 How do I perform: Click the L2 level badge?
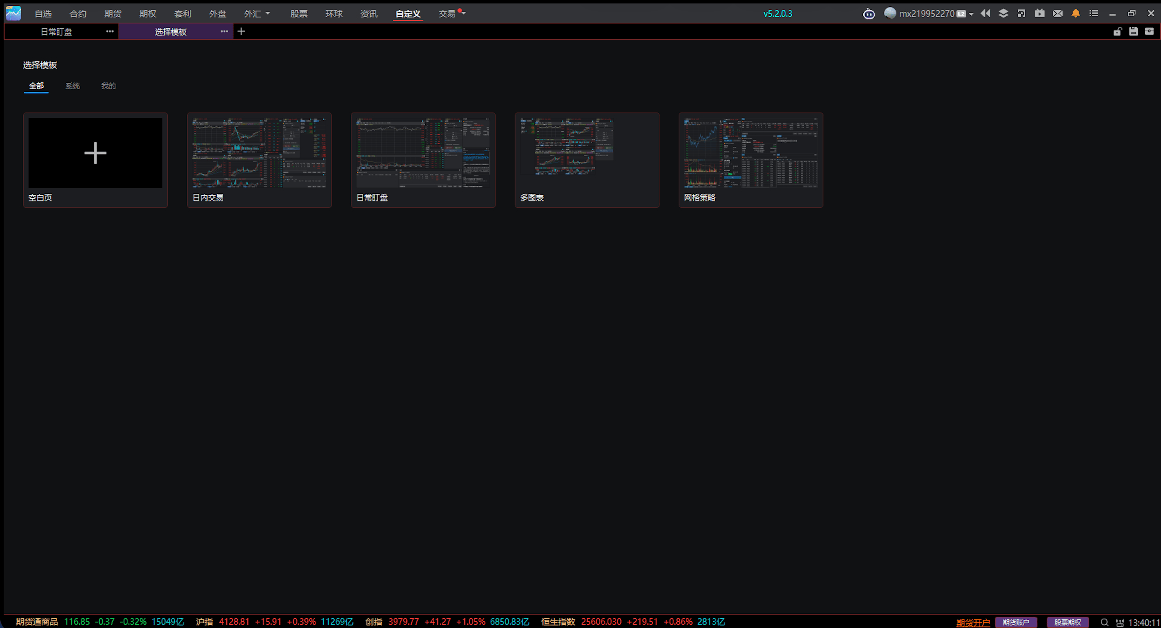961,14
